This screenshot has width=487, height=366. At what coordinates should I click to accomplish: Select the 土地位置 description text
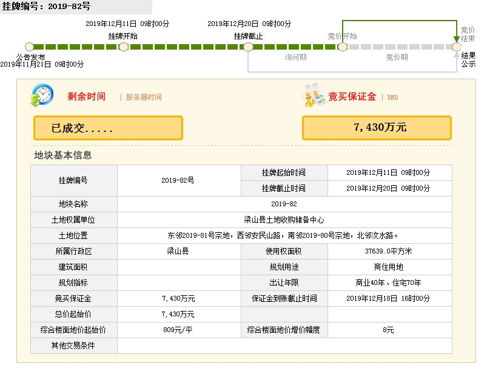[x=283, y=235]
